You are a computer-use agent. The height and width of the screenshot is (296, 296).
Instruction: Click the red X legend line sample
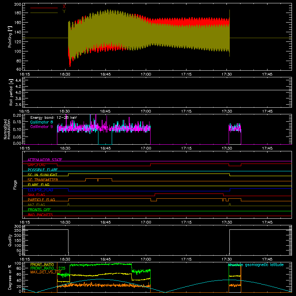click(44, 8)
